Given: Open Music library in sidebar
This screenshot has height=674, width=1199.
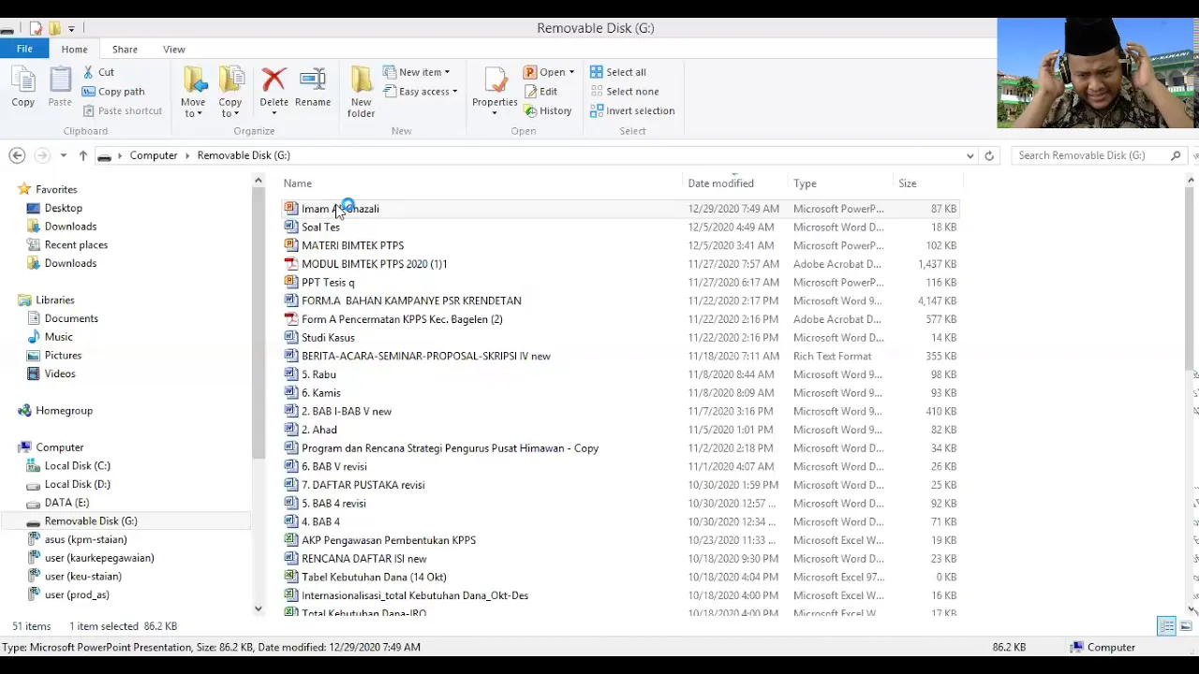Looking at the screenshot, I should pos(58,337).
